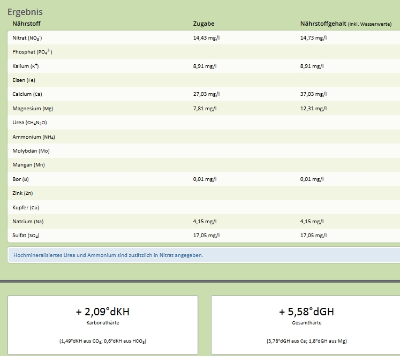This screenshot has height=356, width=400.
Task: Select the Ammonium (NH4) row label
Action: click(x=34, y=137)
